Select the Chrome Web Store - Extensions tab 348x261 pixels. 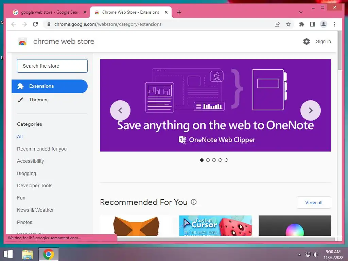[131, 12]
